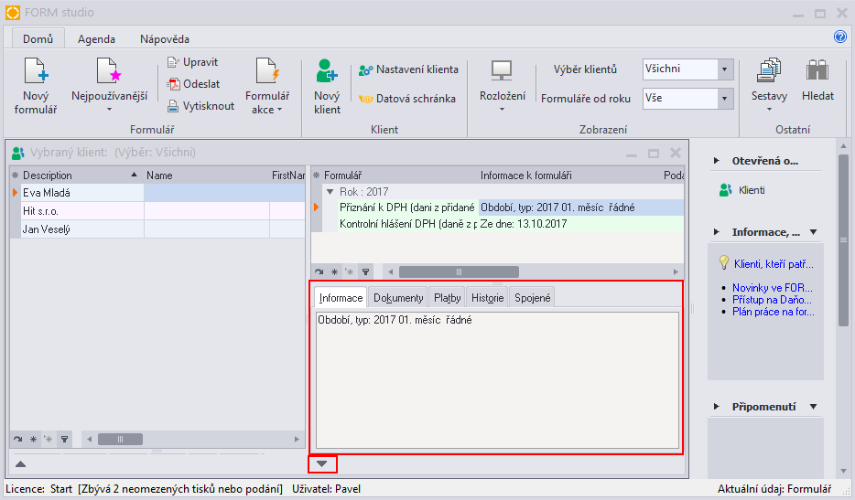Click the client list horizontal scrollbar thumb

tap(120, 439)
